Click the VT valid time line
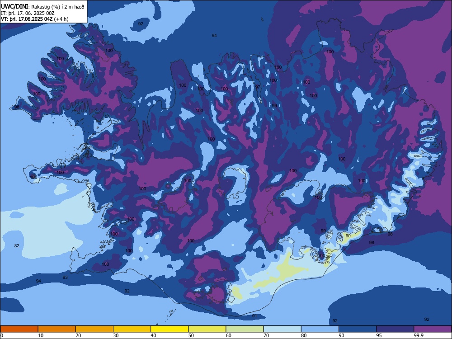The height and width of the screenshot is (339, 452). tap(35, 19)
